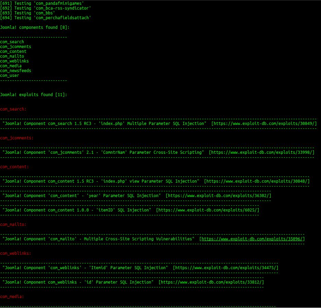
Task: Open the exploit-db link for exploit 33998
Action: (261, 152)
